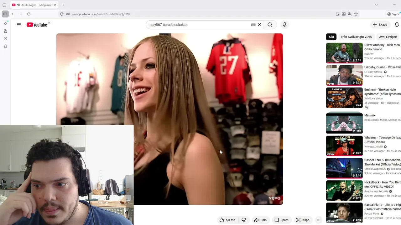Click the Skapa create button
This screenshot has width=401, height=225.
[380, 25]
